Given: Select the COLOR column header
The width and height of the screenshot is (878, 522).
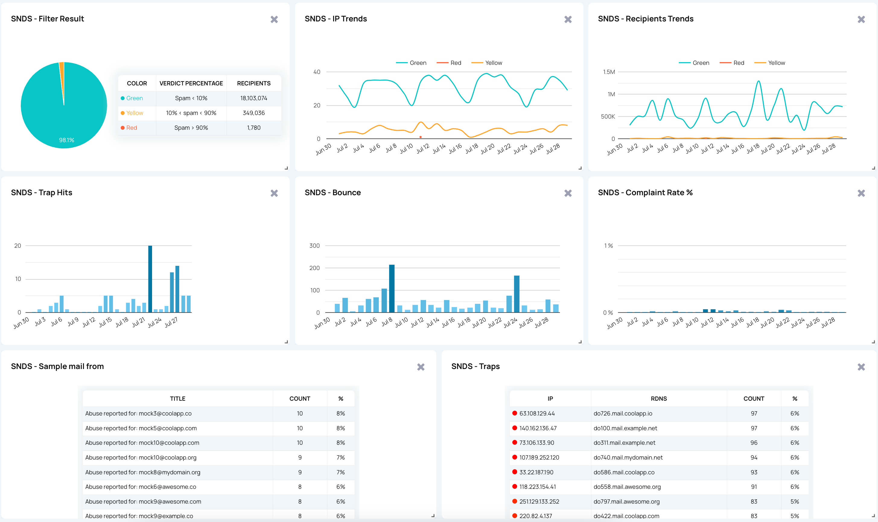Looking at the screenshot, I should pos(137,83).
